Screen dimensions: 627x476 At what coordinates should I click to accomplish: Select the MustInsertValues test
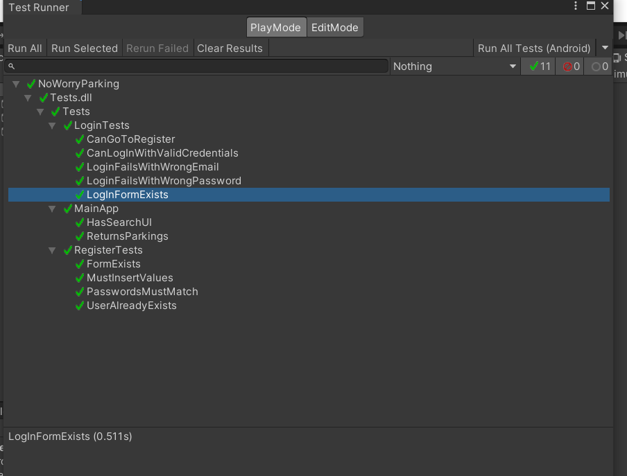click(309, 278)
